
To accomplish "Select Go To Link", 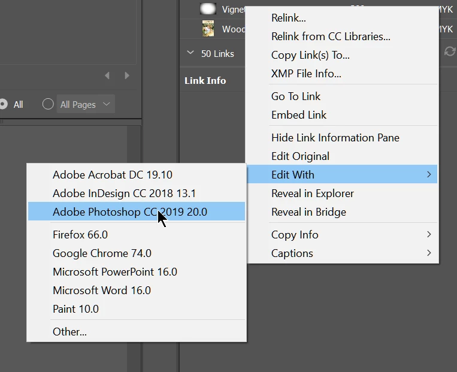I will pos(342,96).
